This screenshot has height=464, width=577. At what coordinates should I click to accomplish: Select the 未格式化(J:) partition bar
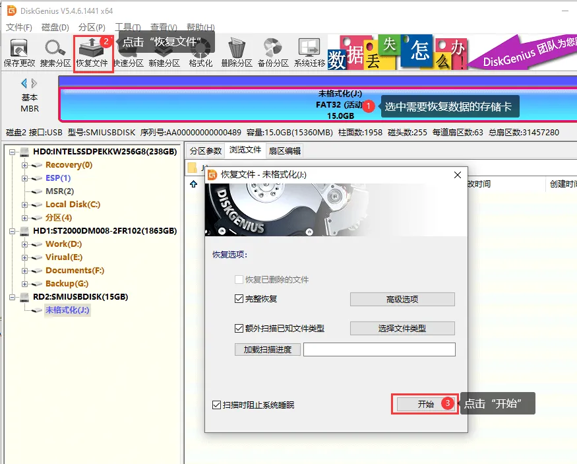click(x=318, y=104)
